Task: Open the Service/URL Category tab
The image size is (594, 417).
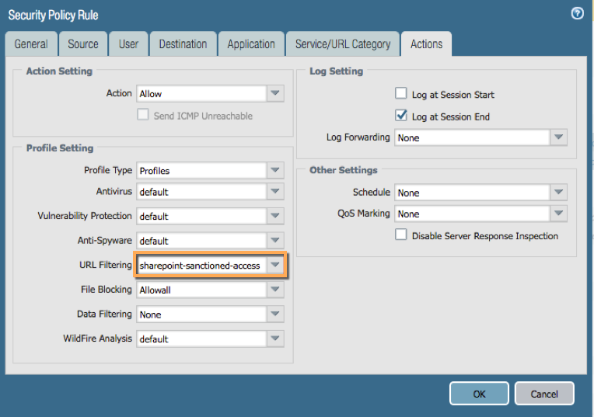Action: [343, 44]
